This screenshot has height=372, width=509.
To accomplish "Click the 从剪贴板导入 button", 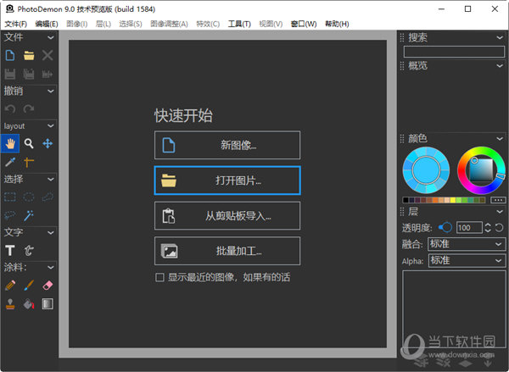I will [x=227, y=216].
